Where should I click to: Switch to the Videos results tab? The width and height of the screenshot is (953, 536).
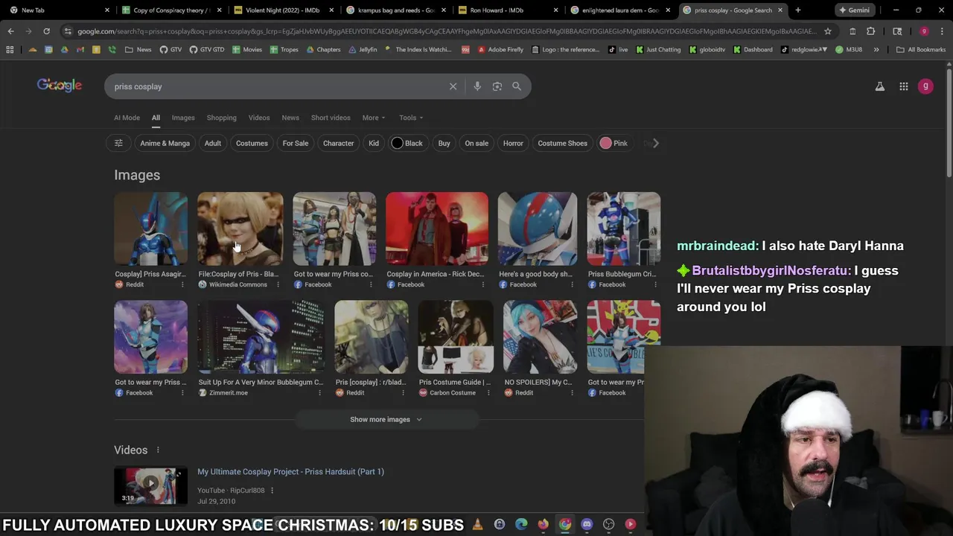pyautogui.click(x=259, y=118)
